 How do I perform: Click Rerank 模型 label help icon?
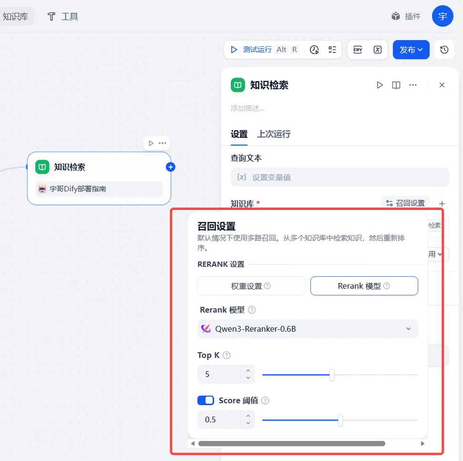pos(252,310)
